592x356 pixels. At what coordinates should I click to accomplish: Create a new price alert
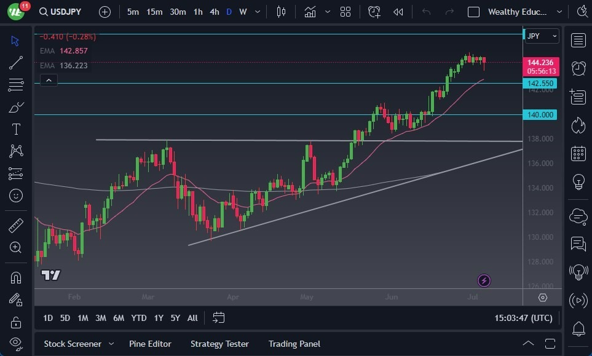pyautogui.click(x=374, y=12)
